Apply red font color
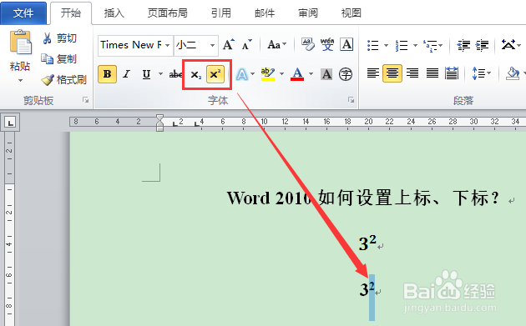 point(297,74)
